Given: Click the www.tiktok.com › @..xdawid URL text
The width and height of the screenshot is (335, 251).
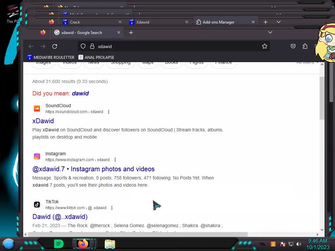Looking at the screenshot, I should (x=76, y=208).
